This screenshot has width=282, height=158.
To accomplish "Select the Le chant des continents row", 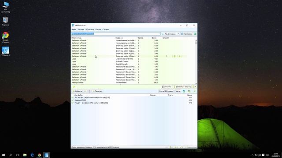I will 133,59.
